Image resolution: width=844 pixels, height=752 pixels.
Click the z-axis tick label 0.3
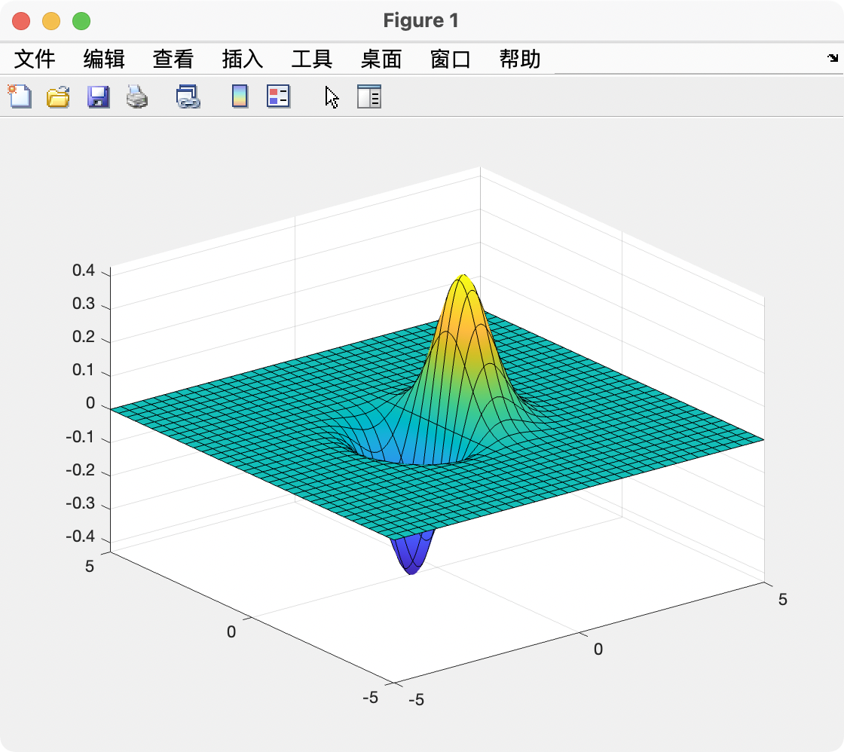coord(84,304)
